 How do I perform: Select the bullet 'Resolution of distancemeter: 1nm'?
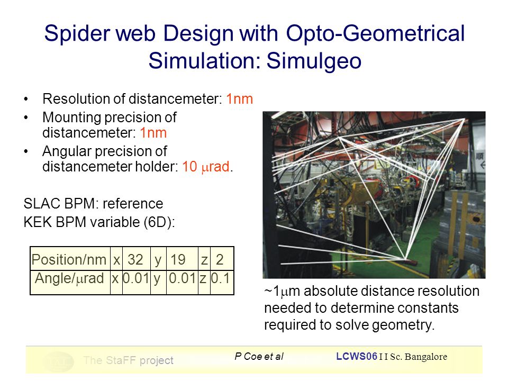[x=148, y=99]
